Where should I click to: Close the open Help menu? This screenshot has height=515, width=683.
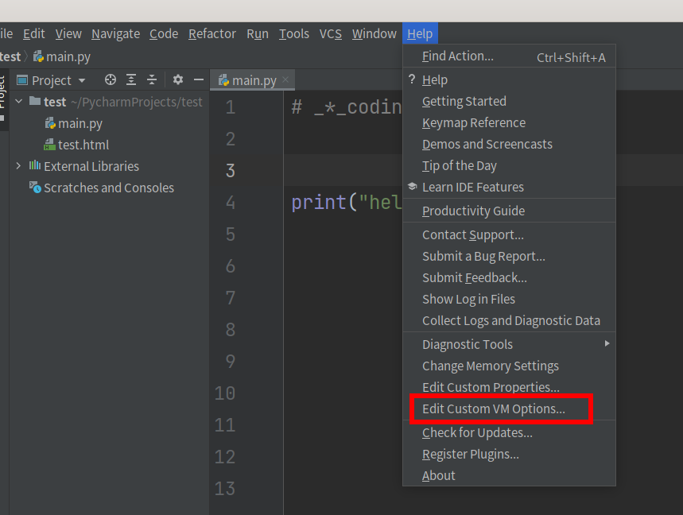coord(420,33)
